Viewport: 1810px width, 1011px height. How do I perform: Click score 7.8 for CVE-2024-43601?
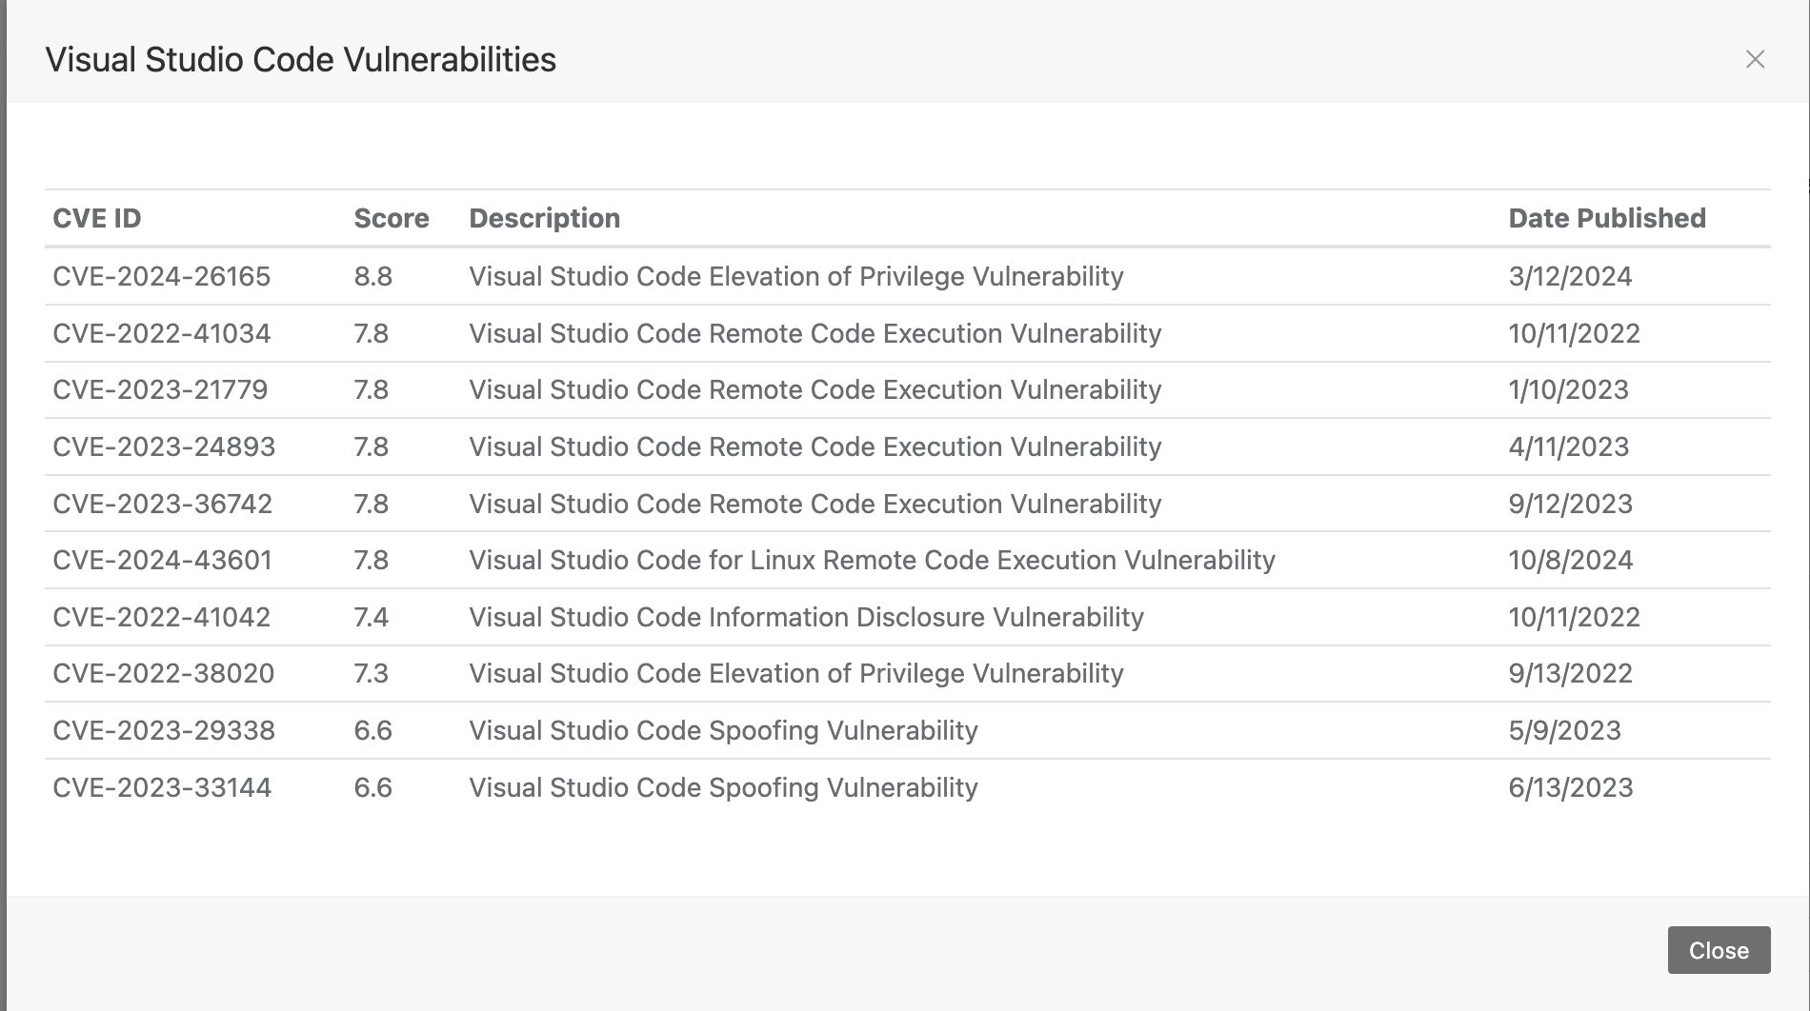[372, 560]
